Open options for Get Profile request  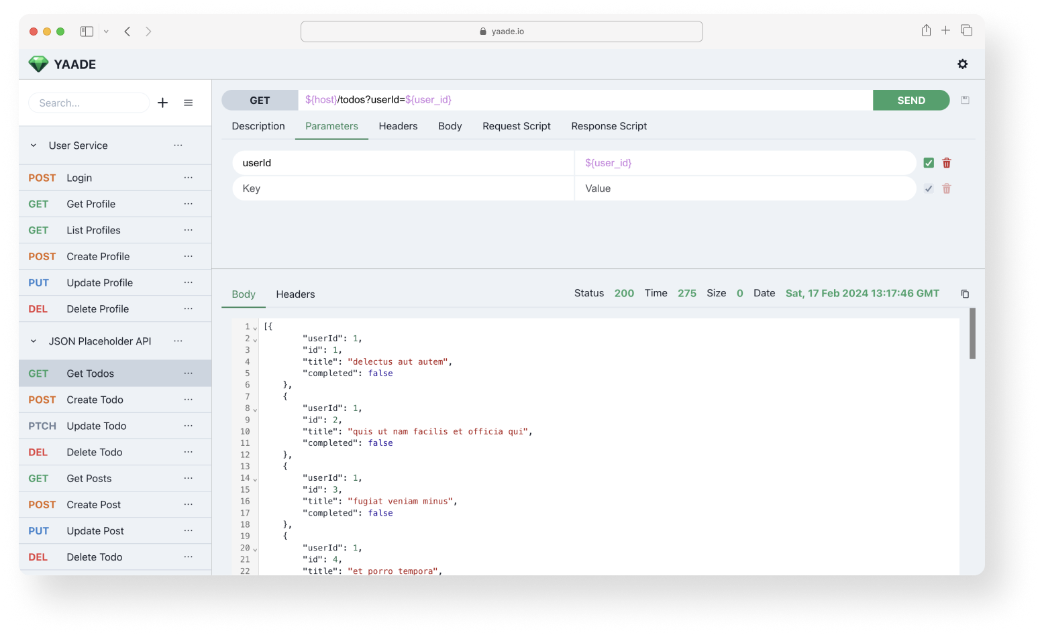pos(189,203)
